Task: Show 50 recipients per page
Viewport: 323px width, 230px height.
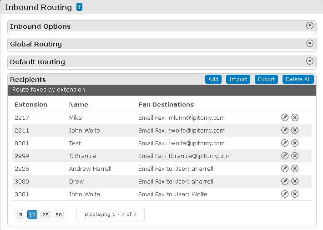Action: coord(59,215)
